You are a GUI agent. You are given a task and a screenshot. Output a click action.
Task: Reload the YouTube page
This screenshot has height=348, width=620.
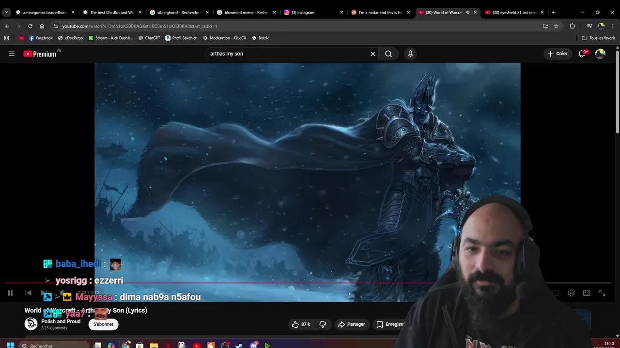30,26
